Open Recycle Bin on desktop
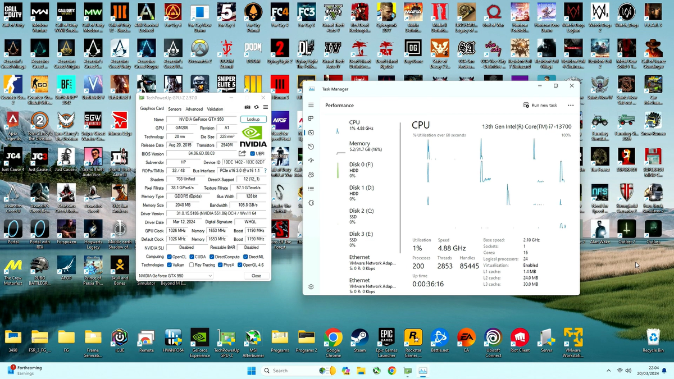 pyautogui.click(x=653, y=340)
